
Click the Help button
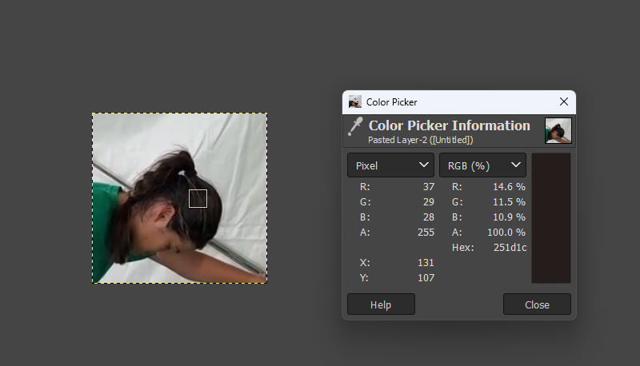[381, 304]
